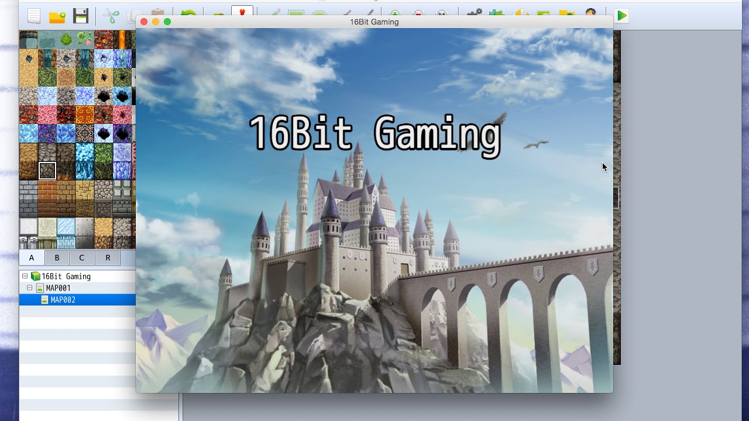Viewport: 749px width, 421px height.
Task: Click the New Project page icon
Action: coord(33,16)
